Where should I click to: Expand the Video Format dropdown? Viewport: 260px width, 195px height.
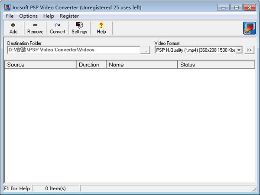pos(239,50)
